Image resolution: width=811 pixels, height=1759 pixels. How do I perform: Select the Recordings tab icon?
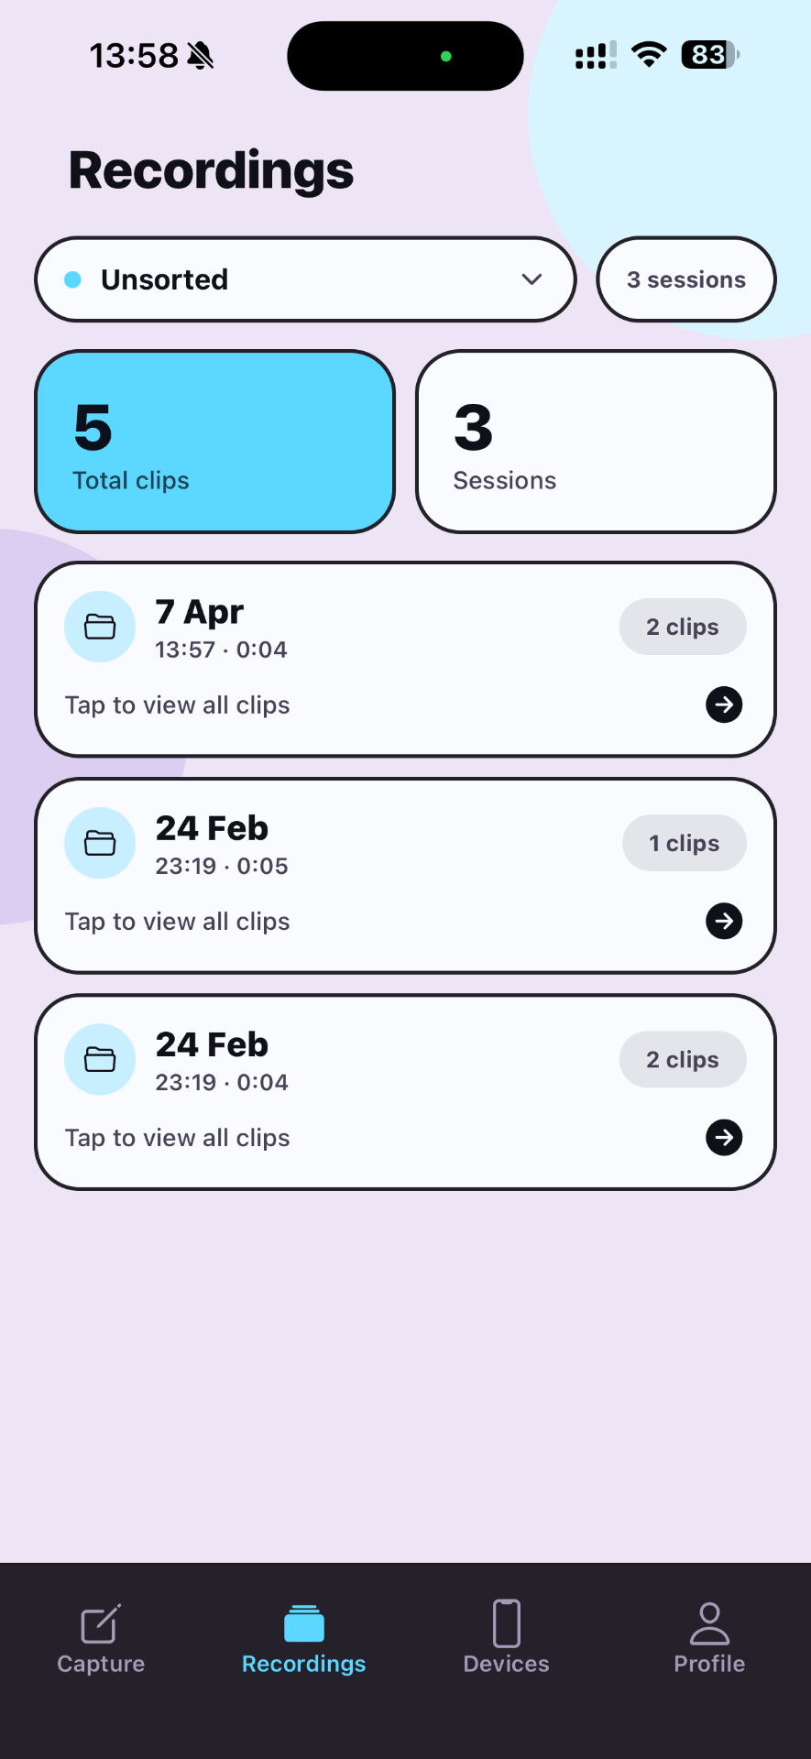304,1625
